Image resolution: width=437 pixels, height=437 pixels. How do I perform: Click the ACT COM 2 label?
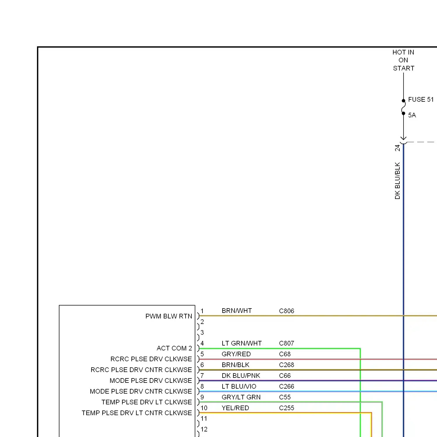pyautogui.click(x=174, y=348)
